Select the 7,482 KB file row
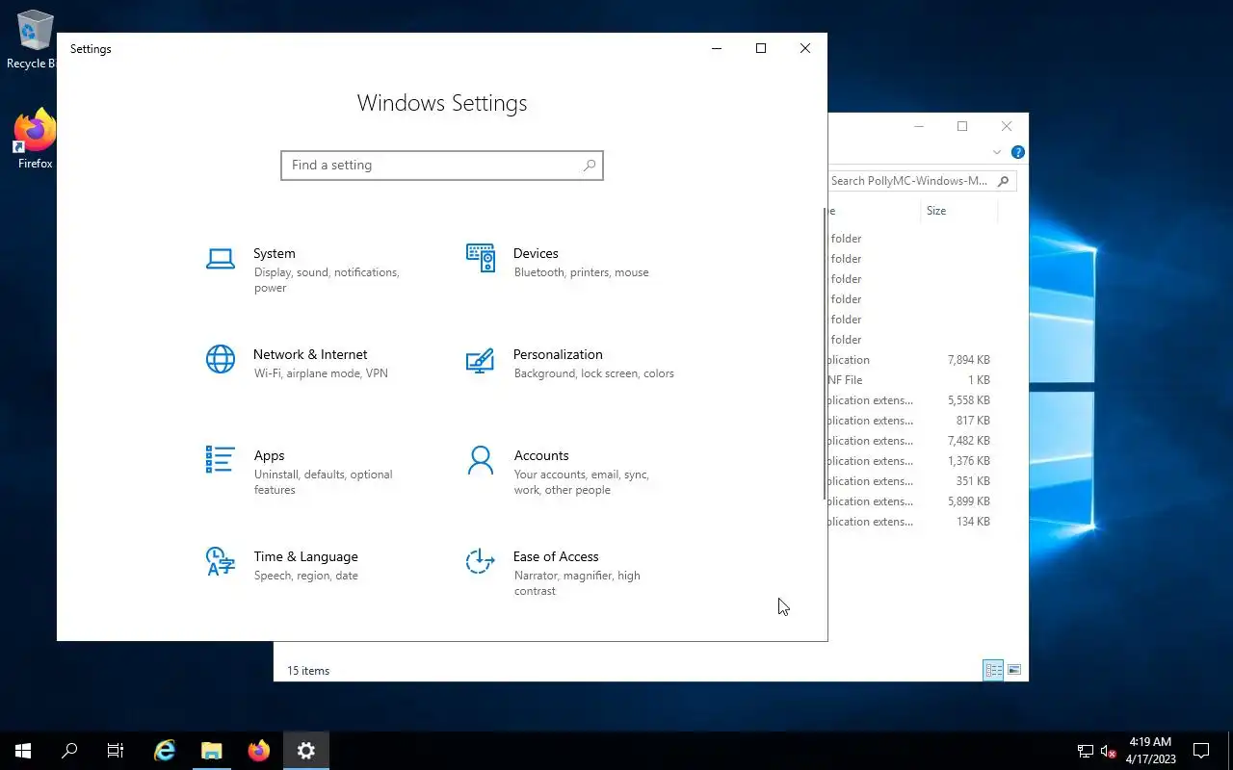The image size is (1233, 770). pos(913,441)
